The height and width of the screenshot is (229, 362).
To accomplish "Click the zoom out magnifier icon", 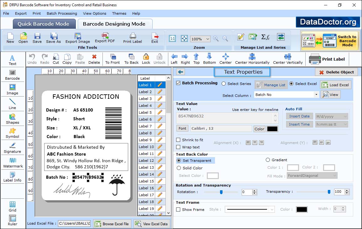I will coord(225,38).
